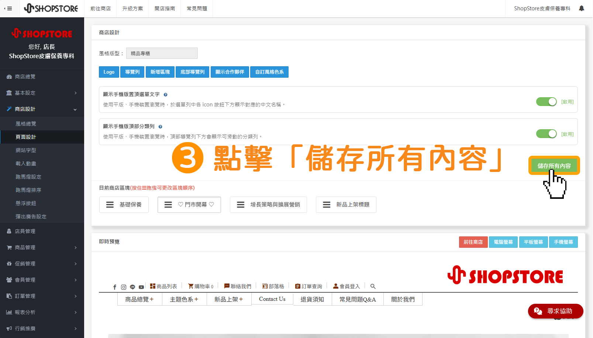Click the 自訂風格色系 button
This screenshot has width=593, height=338.
(x=269, y=72)
